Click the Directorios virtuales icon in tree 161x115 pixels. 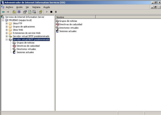pyautogui.click(x=14, y=49)
